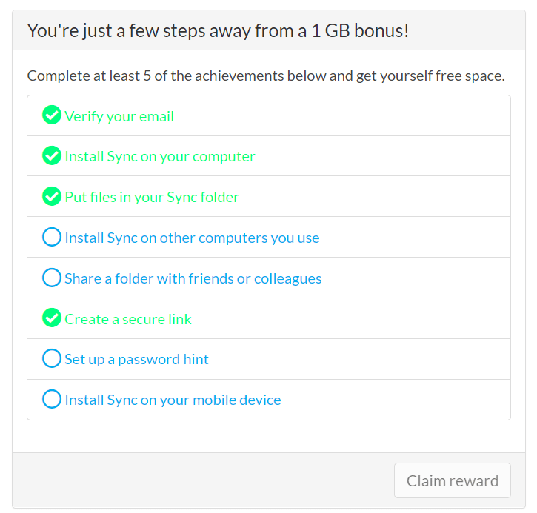Click the checkmark icon next to Put files in your Sync folder
This screenshot has height=513, width=537.
coord(52,196)
